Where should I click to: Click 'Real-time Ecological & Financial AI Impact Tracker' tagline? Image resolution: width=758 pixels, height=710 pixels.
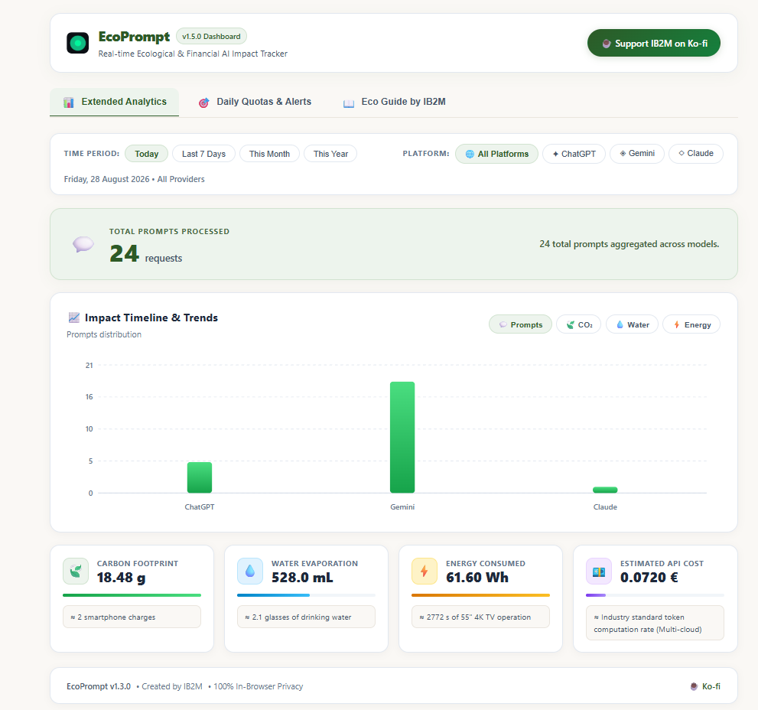point(193,54)
